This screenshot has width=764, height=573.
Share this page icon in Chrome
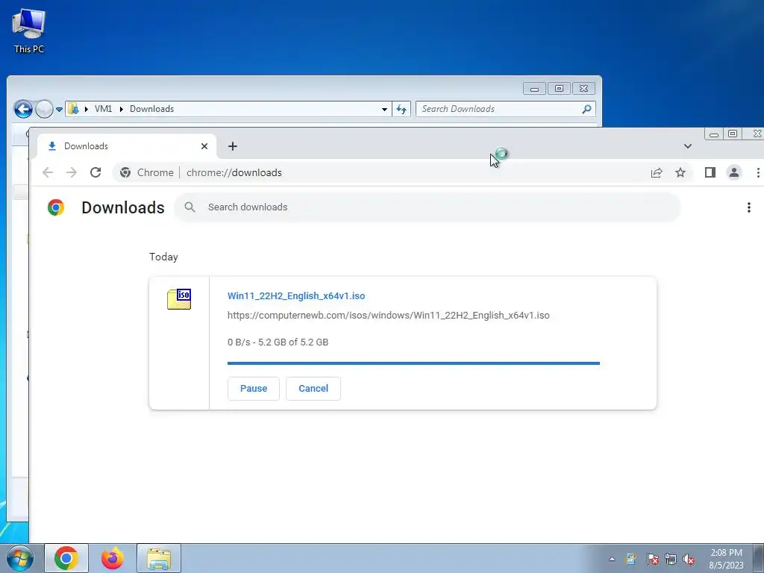pos(657,172)
